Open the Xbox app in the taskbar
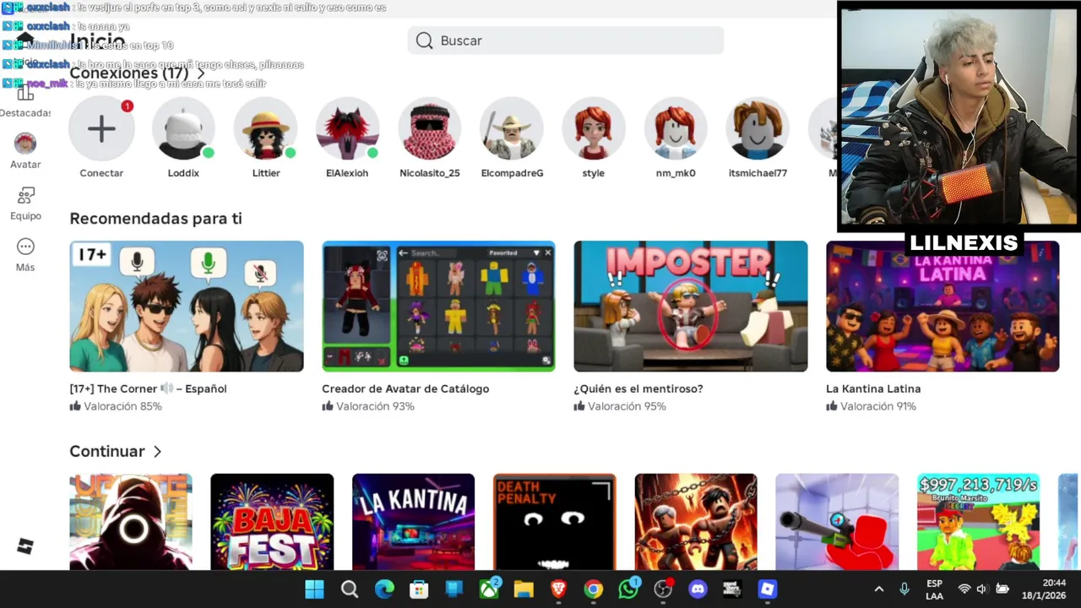The height and width of the screenshot is (608, 1081). pyautogui.click(x=489, y=589)
